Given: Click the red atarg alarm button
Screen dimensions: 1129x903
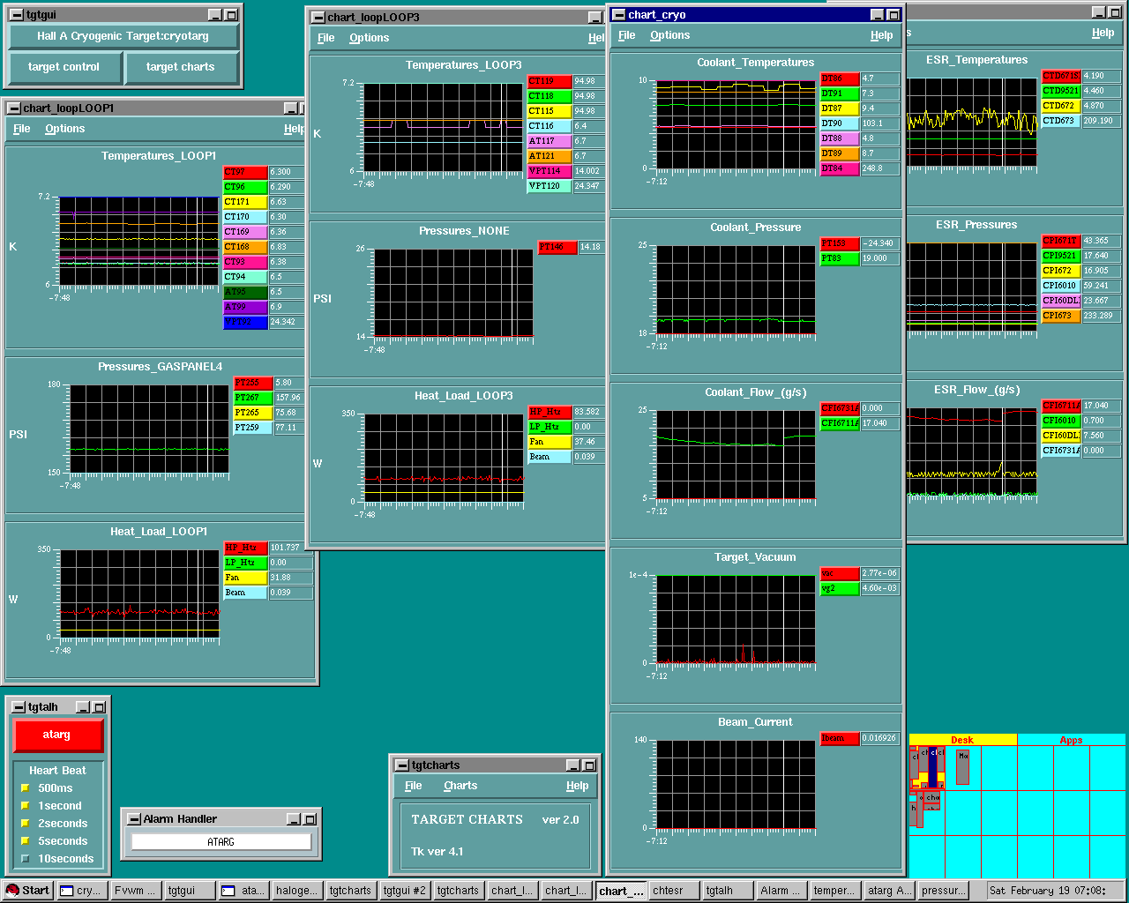Looking at the screenshot, I should point(57,735).
